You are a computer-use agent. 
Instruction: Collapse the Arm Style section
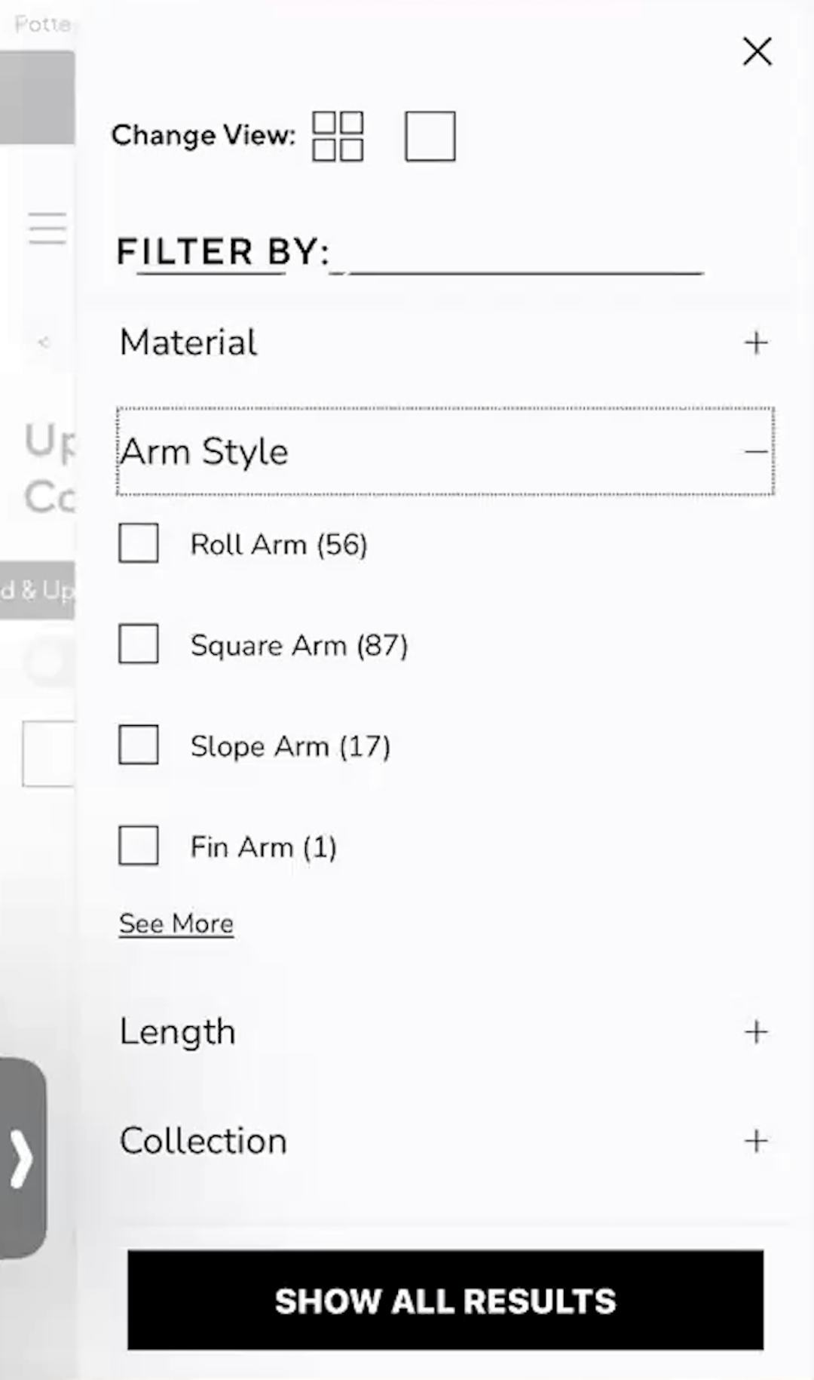(756, 450)
